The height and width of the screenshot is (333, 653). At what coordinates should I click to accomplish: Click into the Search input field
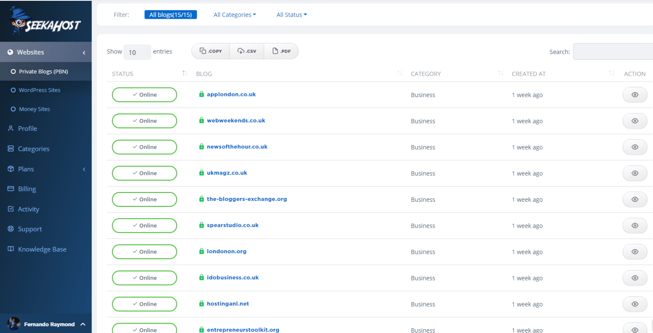[612, 52]
